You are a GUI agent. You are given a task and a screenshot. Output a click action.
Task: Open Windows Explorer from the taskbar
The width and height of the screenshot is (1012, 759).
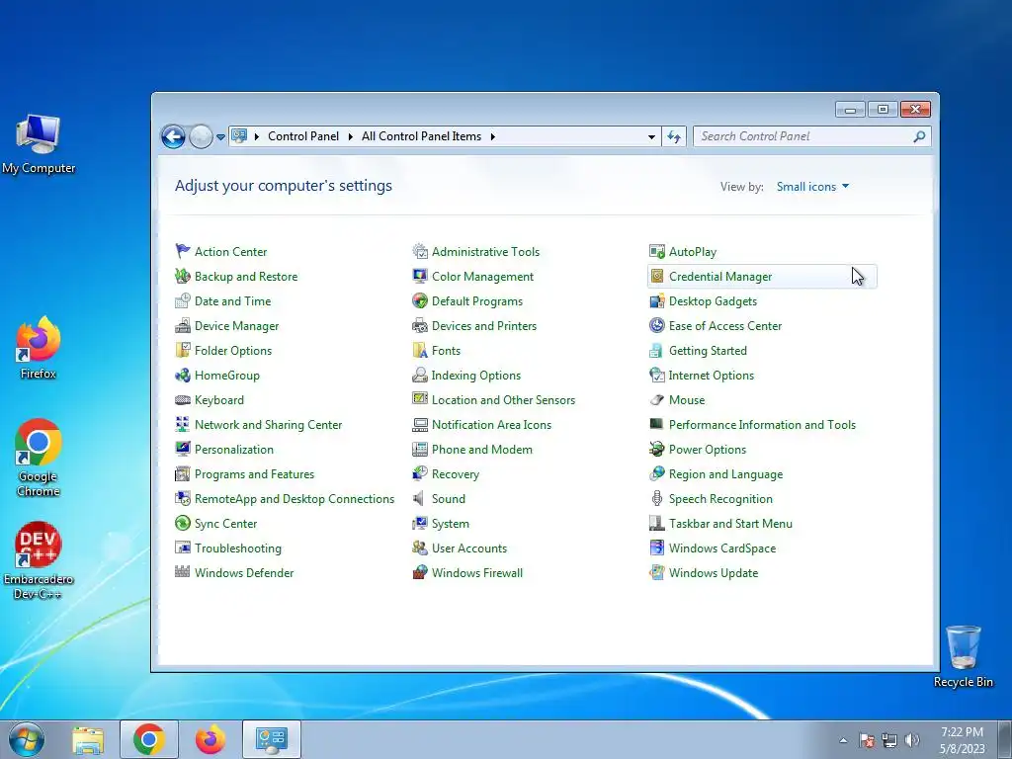(x=88, y=739)
